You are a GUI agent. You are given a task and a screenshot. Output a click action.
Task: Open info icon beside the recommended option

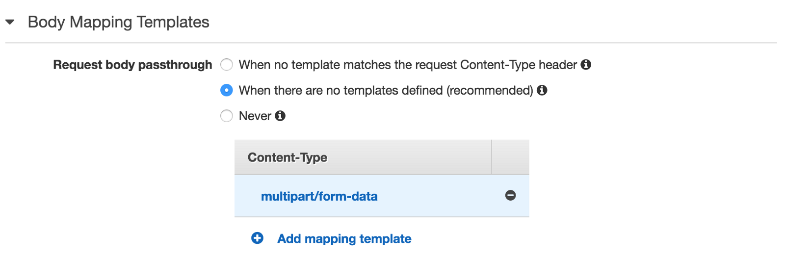point(542,90)
